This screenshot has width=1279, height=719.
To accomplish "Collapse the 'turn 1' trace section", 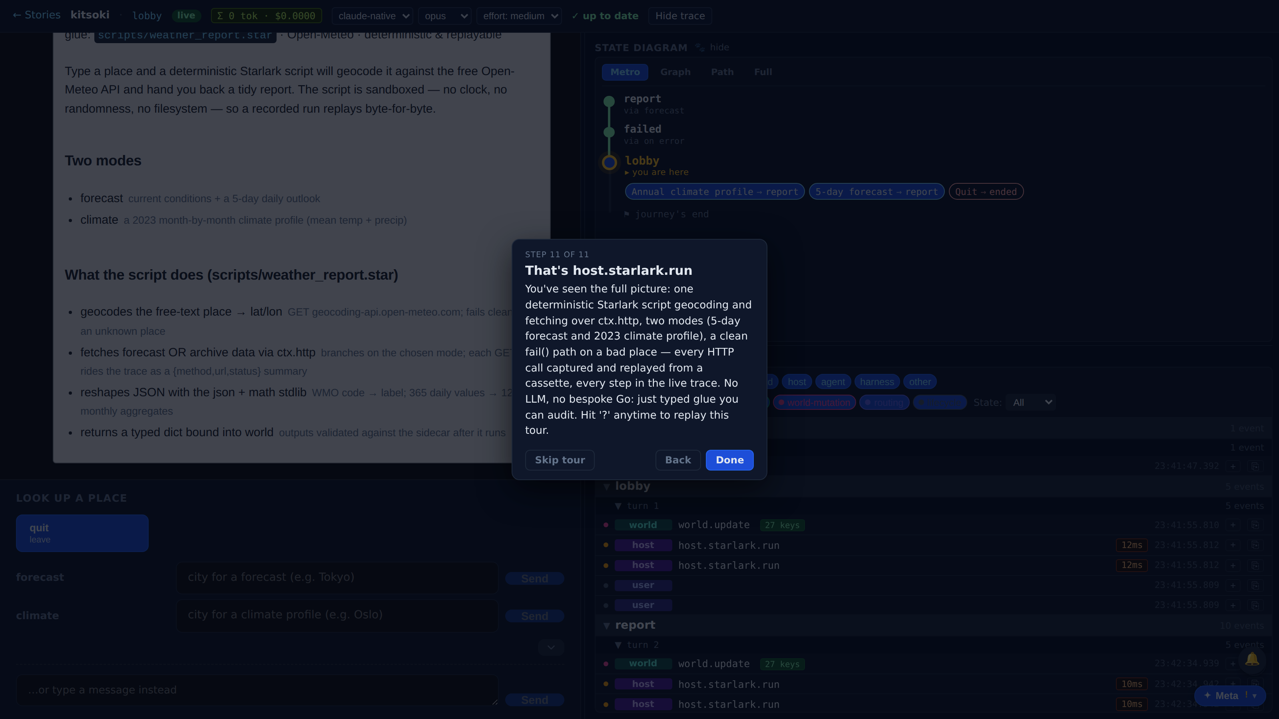I will (618, 506).
